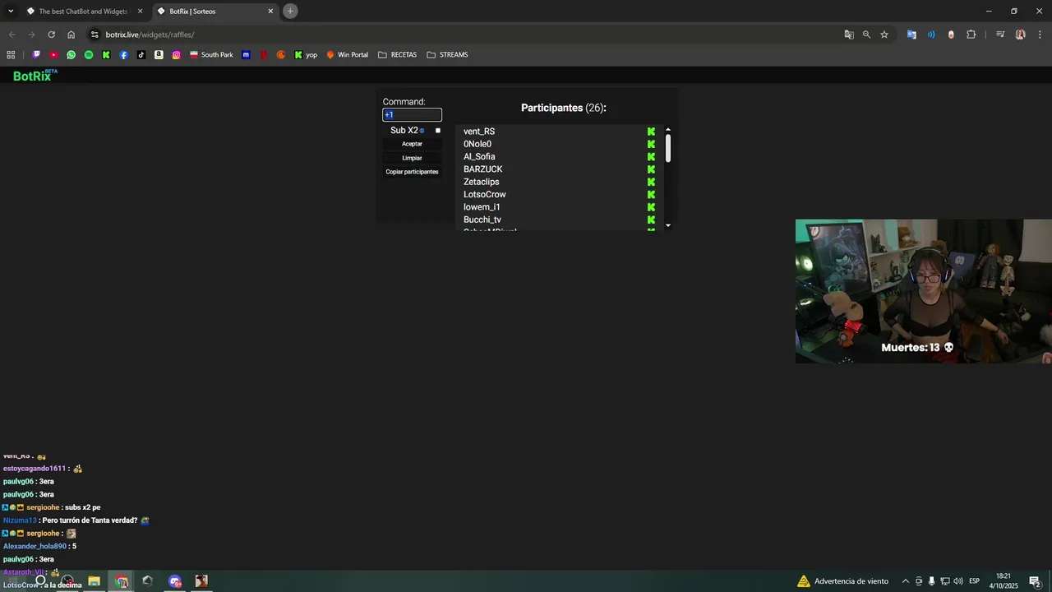
Task: Open the ESP language indicator in taskbar
Action: pyautogui.click(x=974, y=581)
